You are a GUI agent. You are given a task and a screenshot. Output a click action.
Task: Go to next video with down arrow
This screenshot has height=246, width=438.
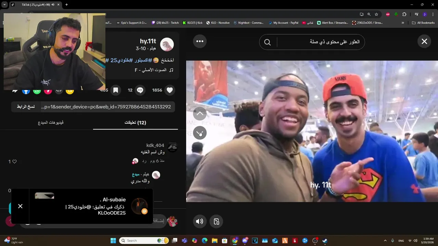pos(200,133)
